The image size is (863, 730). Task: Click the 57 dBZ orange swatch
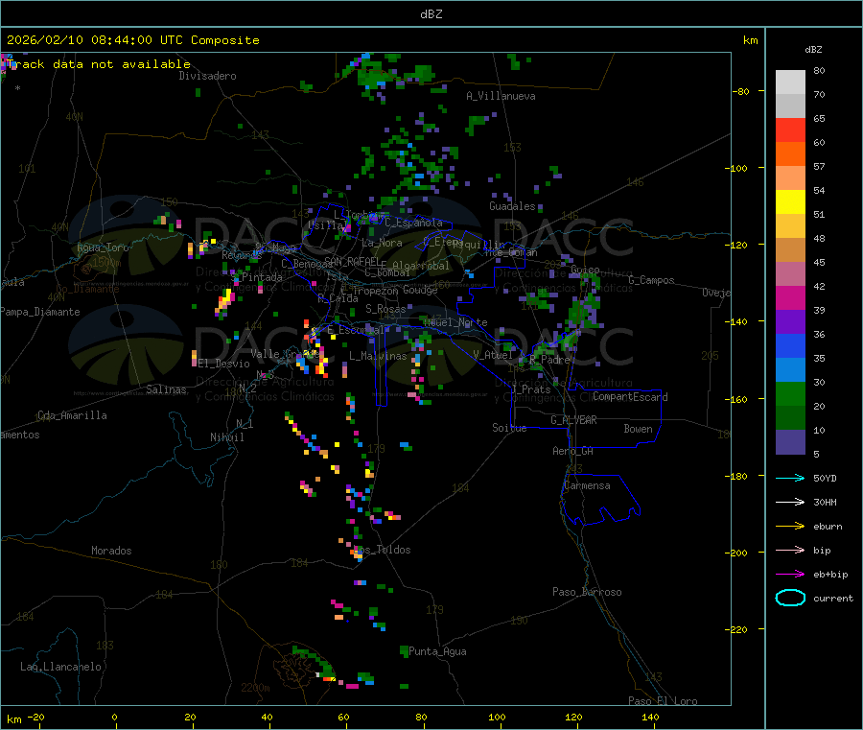pyautogui.click(x=790, y=154)
